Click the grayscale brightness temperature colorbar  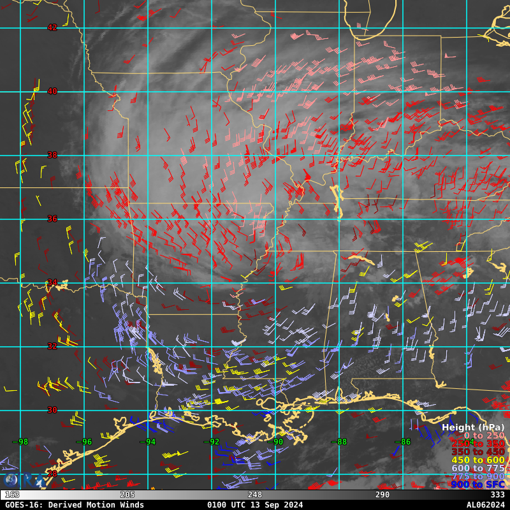coord(255,495)
